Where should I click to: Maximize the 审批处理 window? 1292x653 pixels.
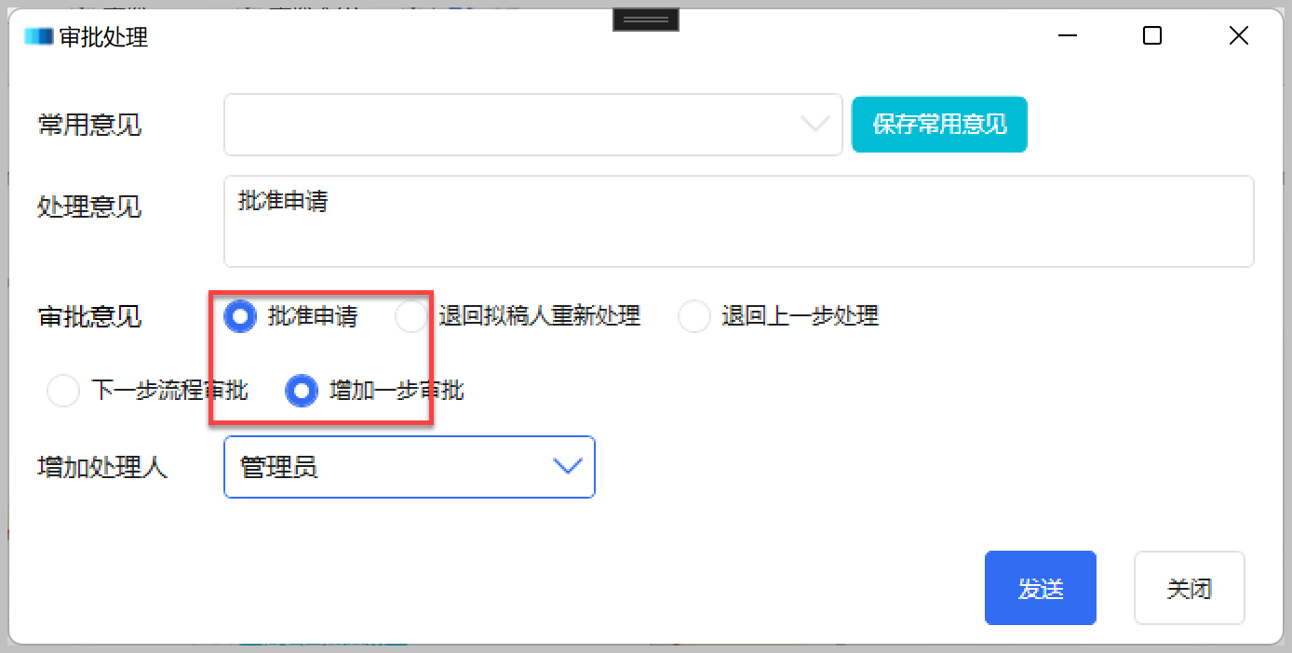click(x=1152, y=36)
